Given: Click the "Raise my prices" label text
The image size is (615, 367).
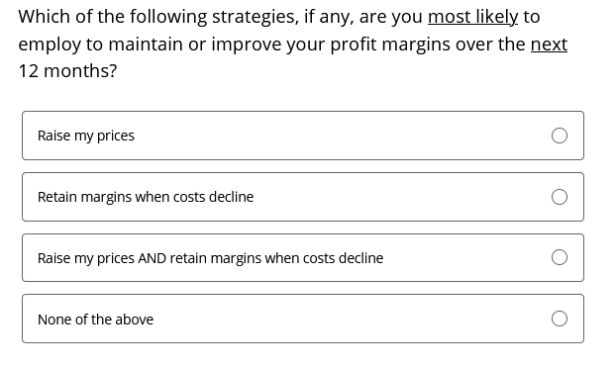Looking at the screenshot, I should [x=86, y=136].
